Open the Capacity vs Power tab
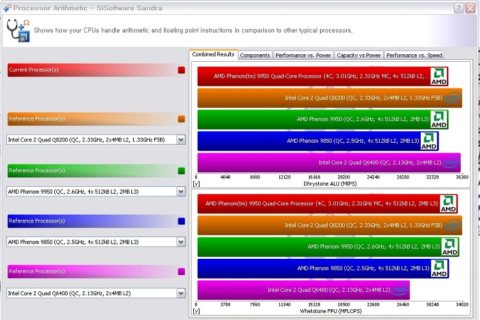 point(359,55)
